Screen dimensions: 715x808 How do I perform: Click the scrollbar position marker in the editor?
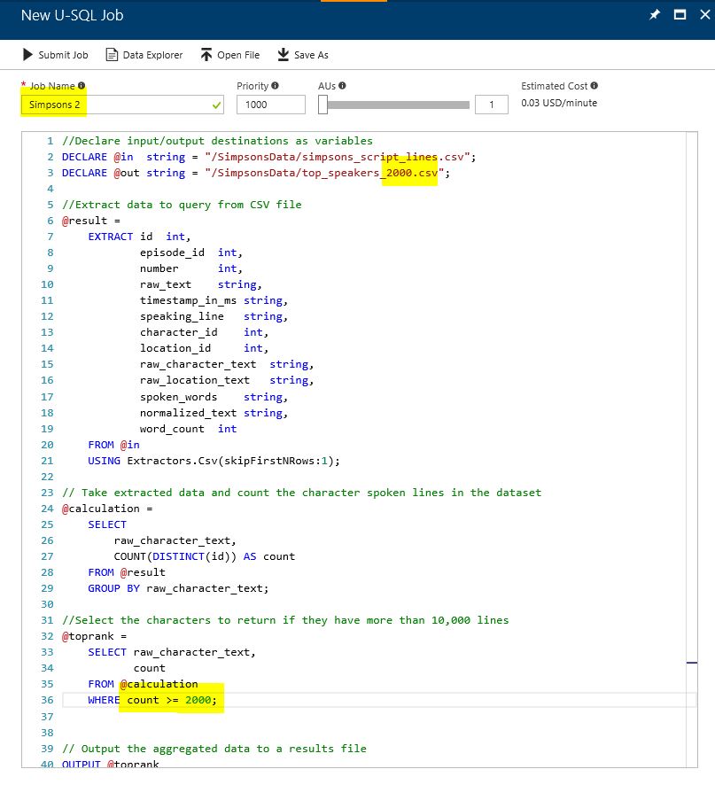pyautogui.click(x=692, y=663)
